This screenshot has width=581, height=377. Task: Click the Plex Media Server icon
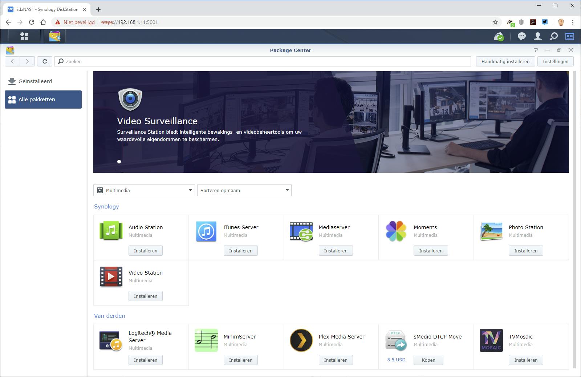pyautogui.click(x=301, y=340)
